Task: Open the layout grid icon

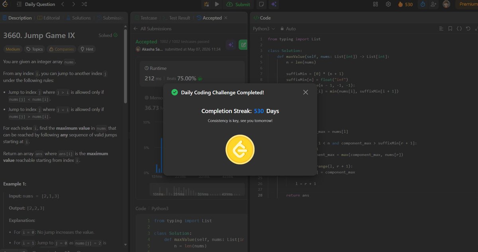Action: pyautogui.click(x=375, y=4)
